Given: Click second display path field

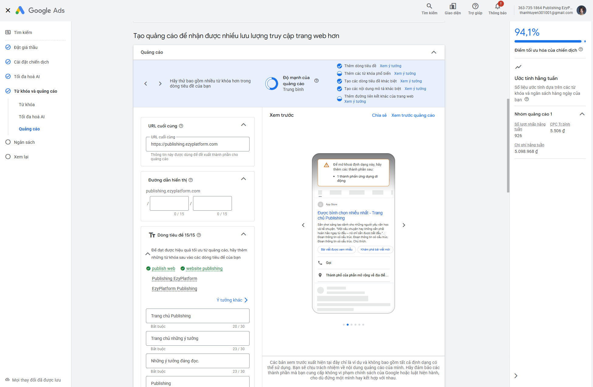Looking at the screenshot, I should point(212,203).
